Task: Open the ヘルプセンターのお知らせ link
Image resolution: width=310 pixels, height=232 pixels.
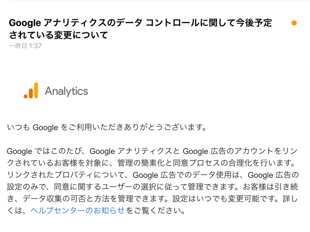Action: click(x=77, y=210)
